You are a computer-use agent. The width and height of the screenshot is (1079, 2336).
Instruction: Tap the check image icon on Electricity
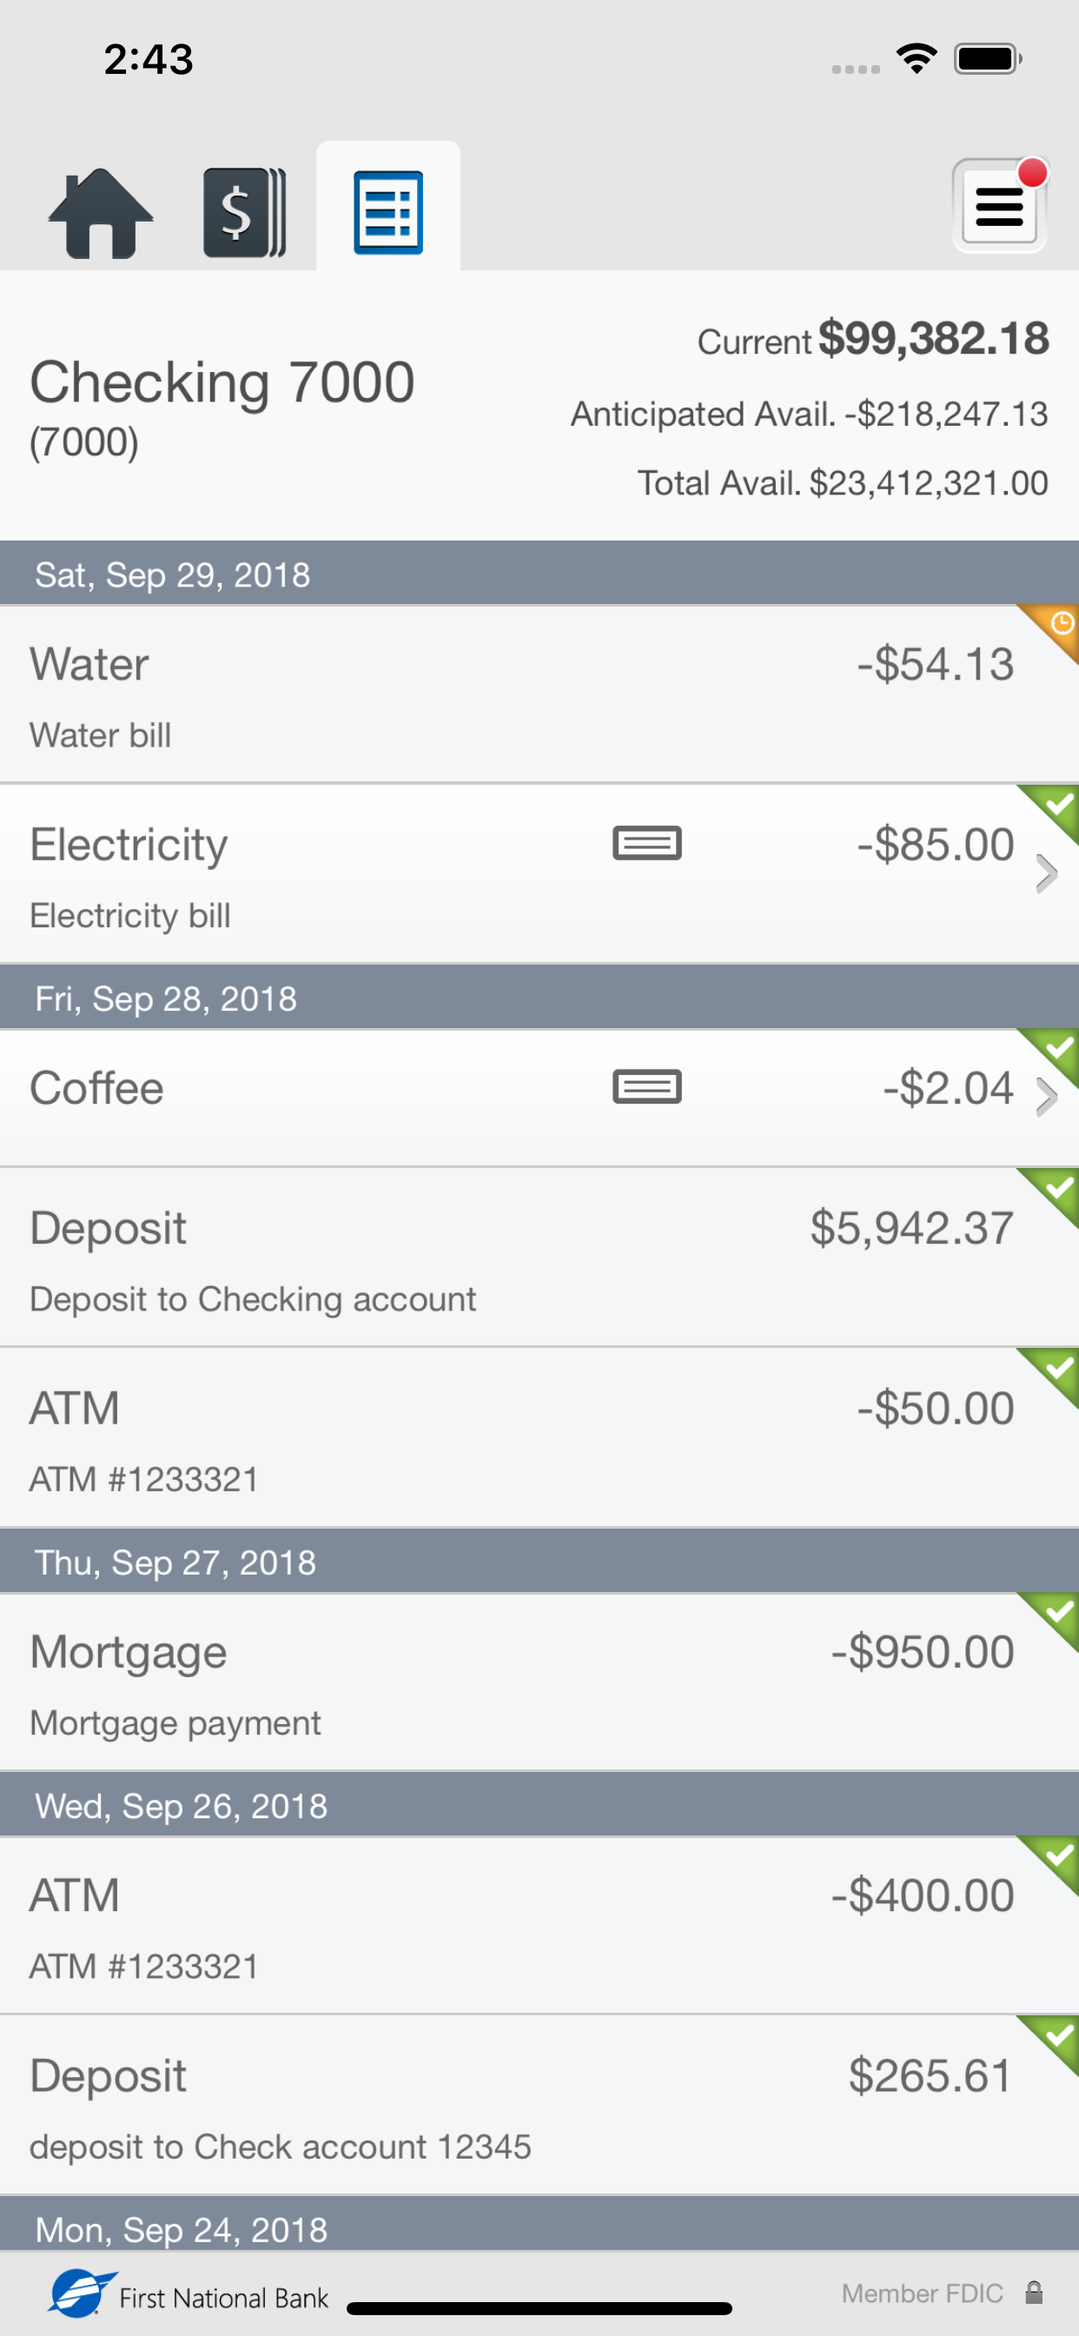647,843
